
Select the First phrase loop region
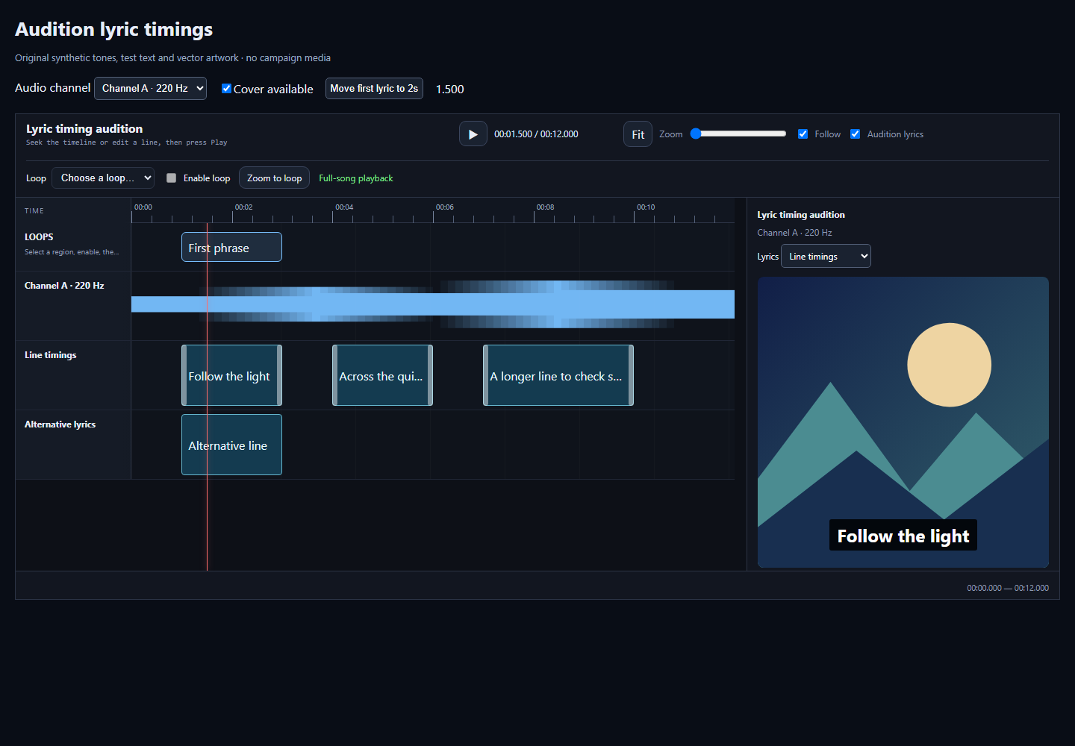pos(231,247)
